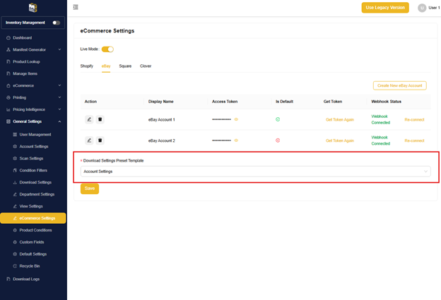This screenshot has height=300, width=441.
Task: Click the Dashboard icon in the sidebar
Action: (x=8, y=37)
